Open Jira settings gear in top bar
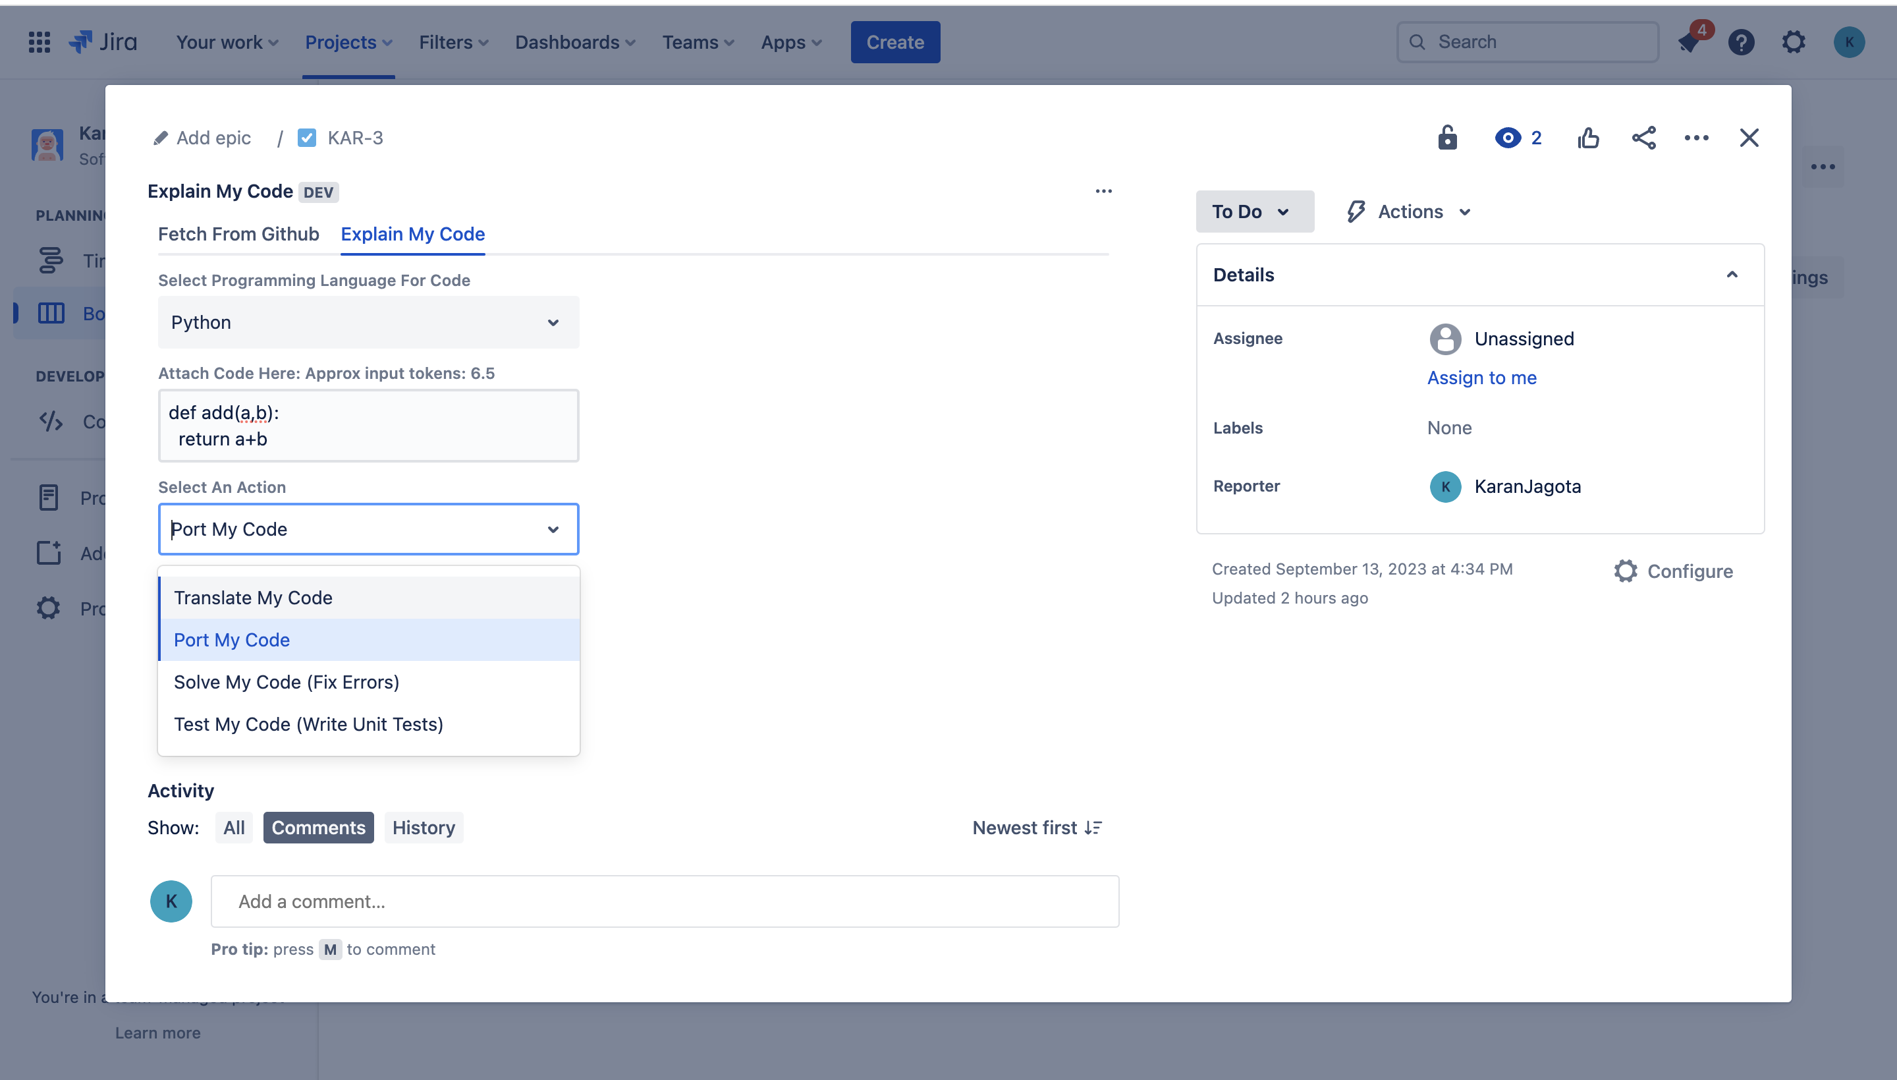Screen dimensions: 1897x1080 point(1793,42)
